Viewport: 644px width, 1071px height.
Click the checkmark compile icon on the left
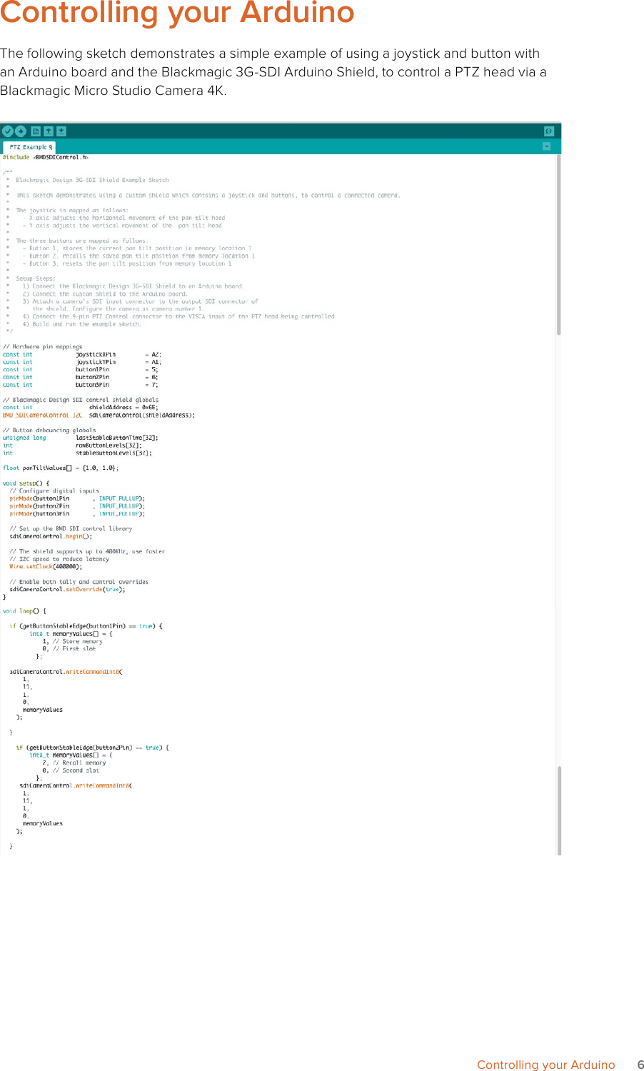point(8,131)
